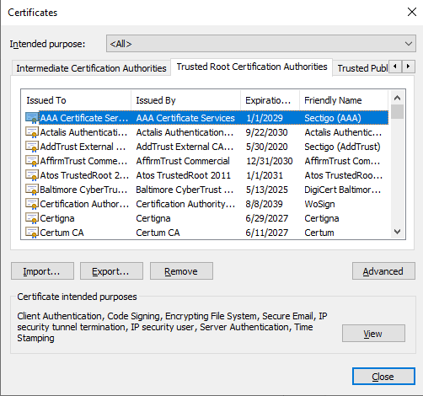Viewport: 423px width, 396px height.
Task: Click the vertical scrollbar thumb in list
Action: coord(397,112)
